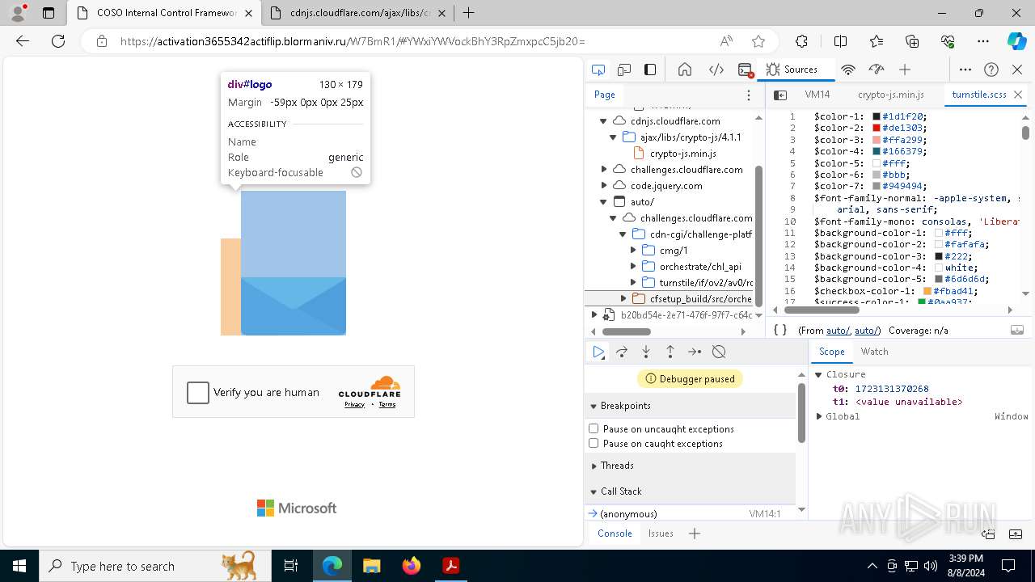The image size is (1035, 582).
Task: Pretty print the source with braces icon
Action: click(x=780, y=330)
